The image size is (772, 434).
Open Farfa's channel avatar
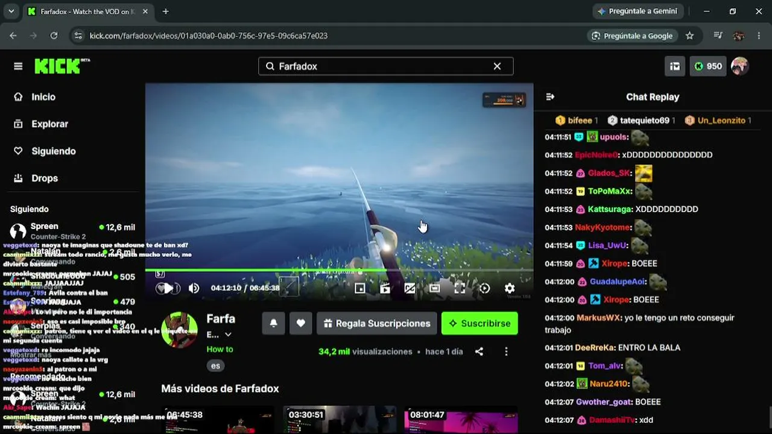point(179,330)
